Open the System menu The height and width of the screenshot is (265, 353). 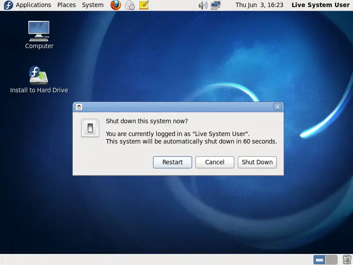93,5
